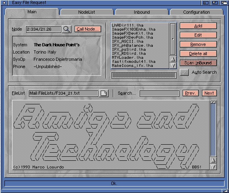The image size is (229, 193).
Task: Select ImageFXDevKit.lha in the list
Action: click(x=140, y=33)
